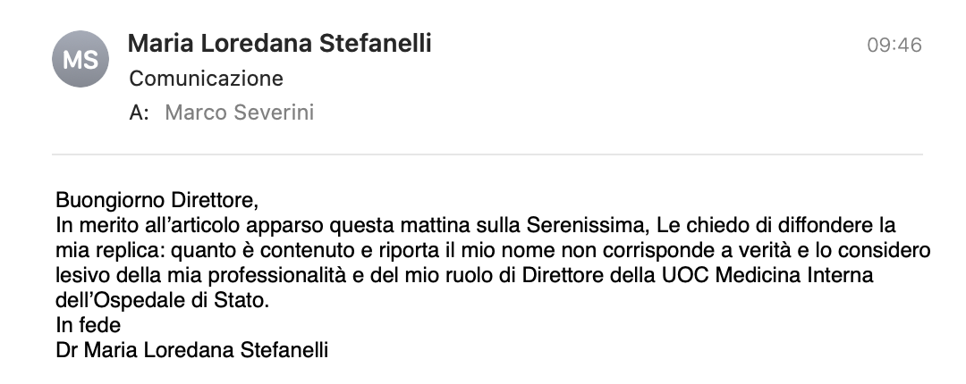This screenshot has width=966, height=384.
Task: Click the dell’Ospedale di Stato line
Action: tap(162, 301)
